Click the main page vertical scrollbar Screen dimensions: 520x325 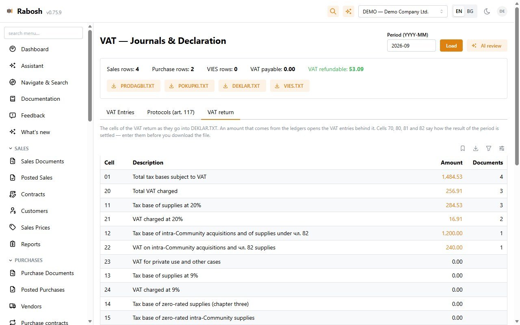pos(517,87)
